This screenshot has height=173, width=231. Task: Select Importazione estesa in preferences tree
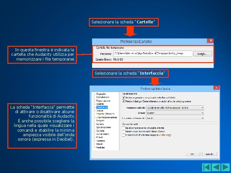tap(107, 117)
